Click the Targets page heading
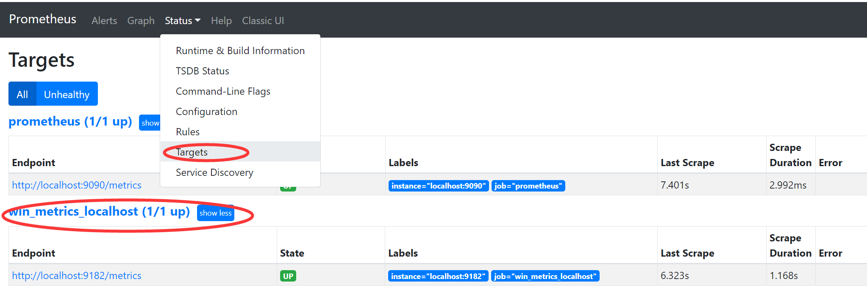Image resolution: width=867 pixels, height=301 pixels. point(42,60)
